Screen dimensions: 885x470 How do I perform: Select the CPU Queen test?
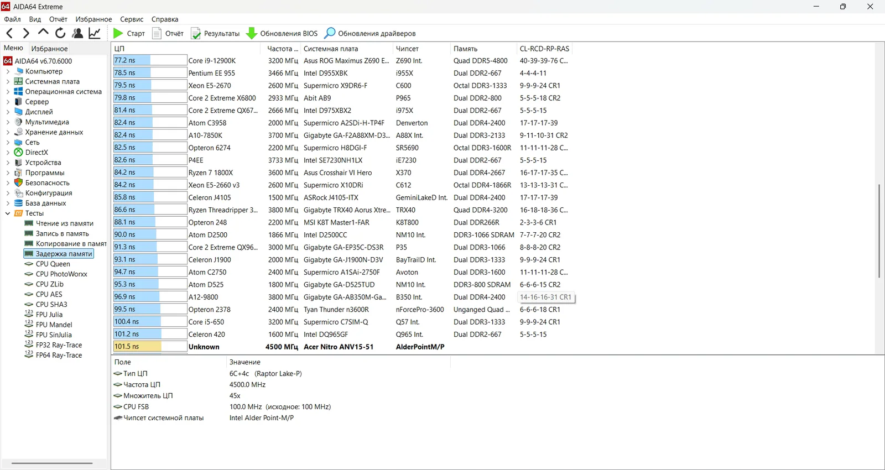(x=53, y=264)
